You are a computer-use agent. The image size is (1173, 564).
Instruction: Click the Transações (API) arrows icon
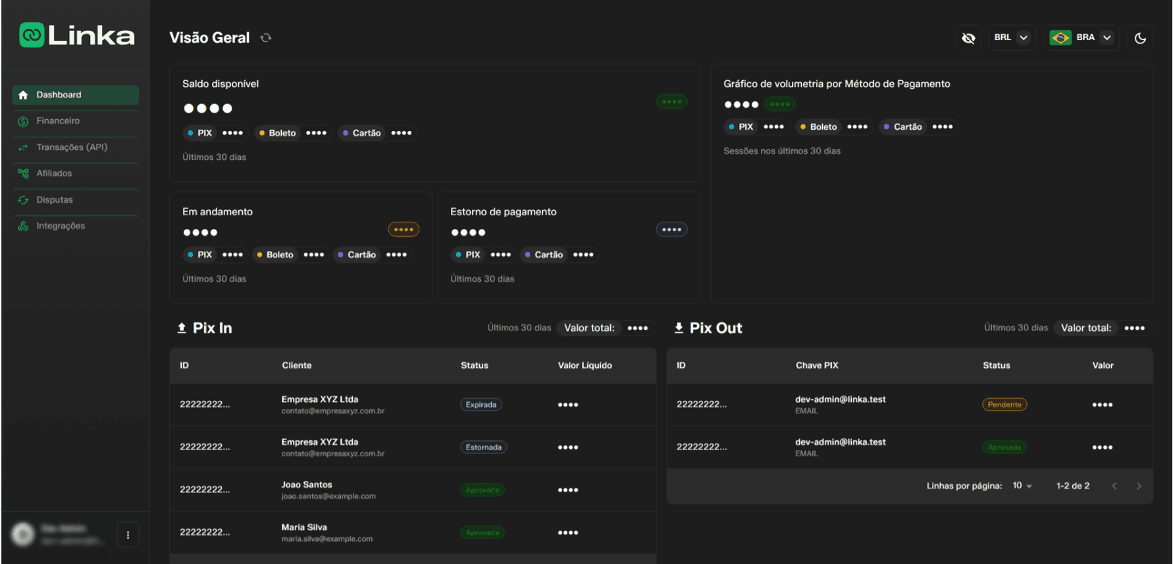point(23,147)
